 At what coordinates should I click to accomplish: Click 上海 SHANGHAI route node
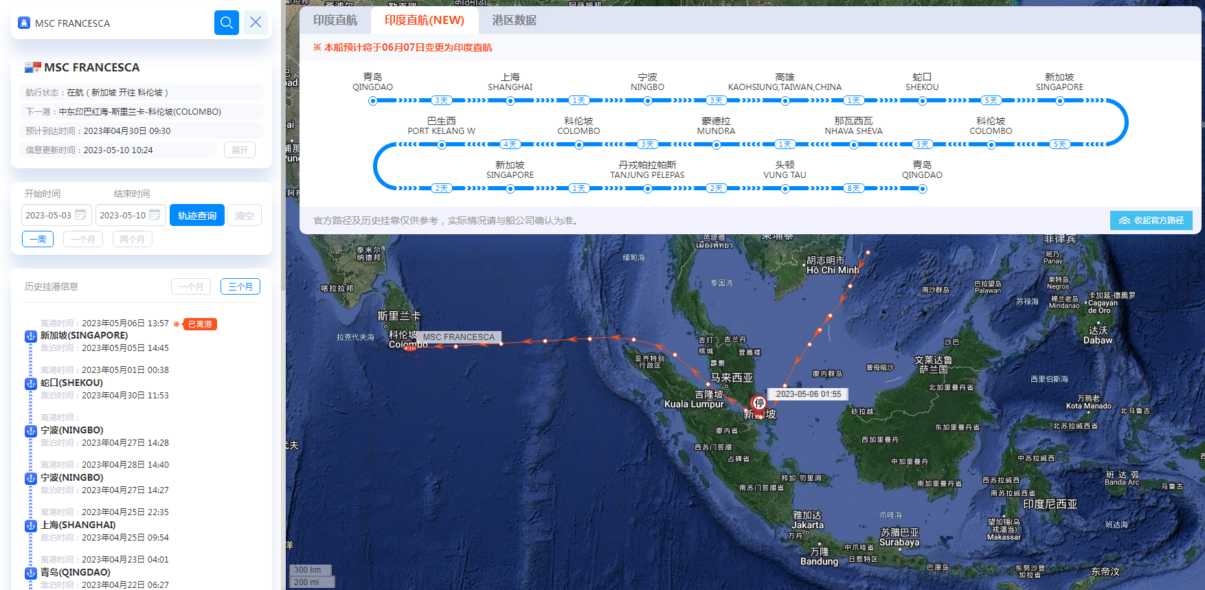pyautogui.click(x=510, y=101)
